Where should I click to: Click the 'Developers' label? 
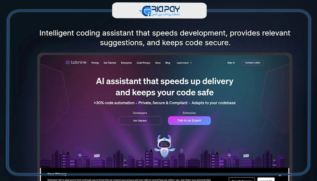tap(140, 113)
